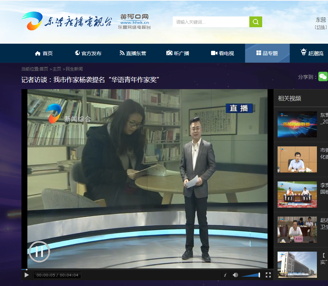Click the 黄河口网 www.hhek.cn logo
The image size is (328, 286).
point(134,21)
